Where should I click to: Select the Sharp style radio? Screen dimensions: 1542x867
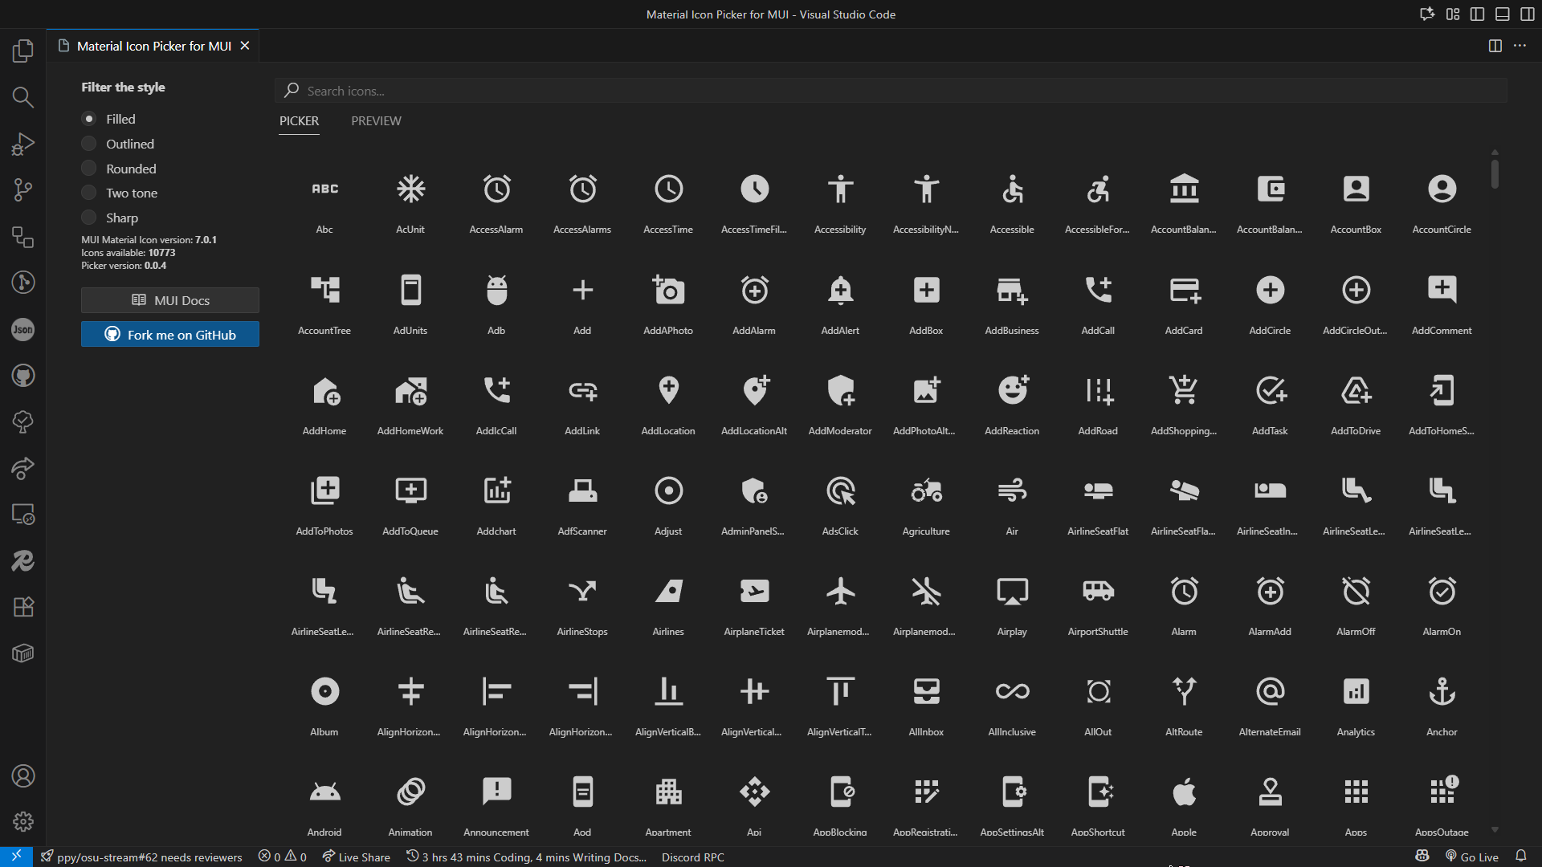[89, 218]
